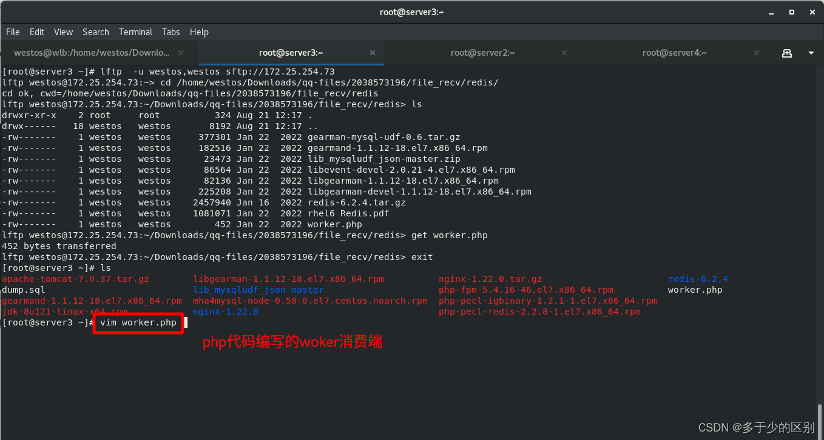Maximize the terminal window
Screen dimensions: 824x440
point(791,12)
